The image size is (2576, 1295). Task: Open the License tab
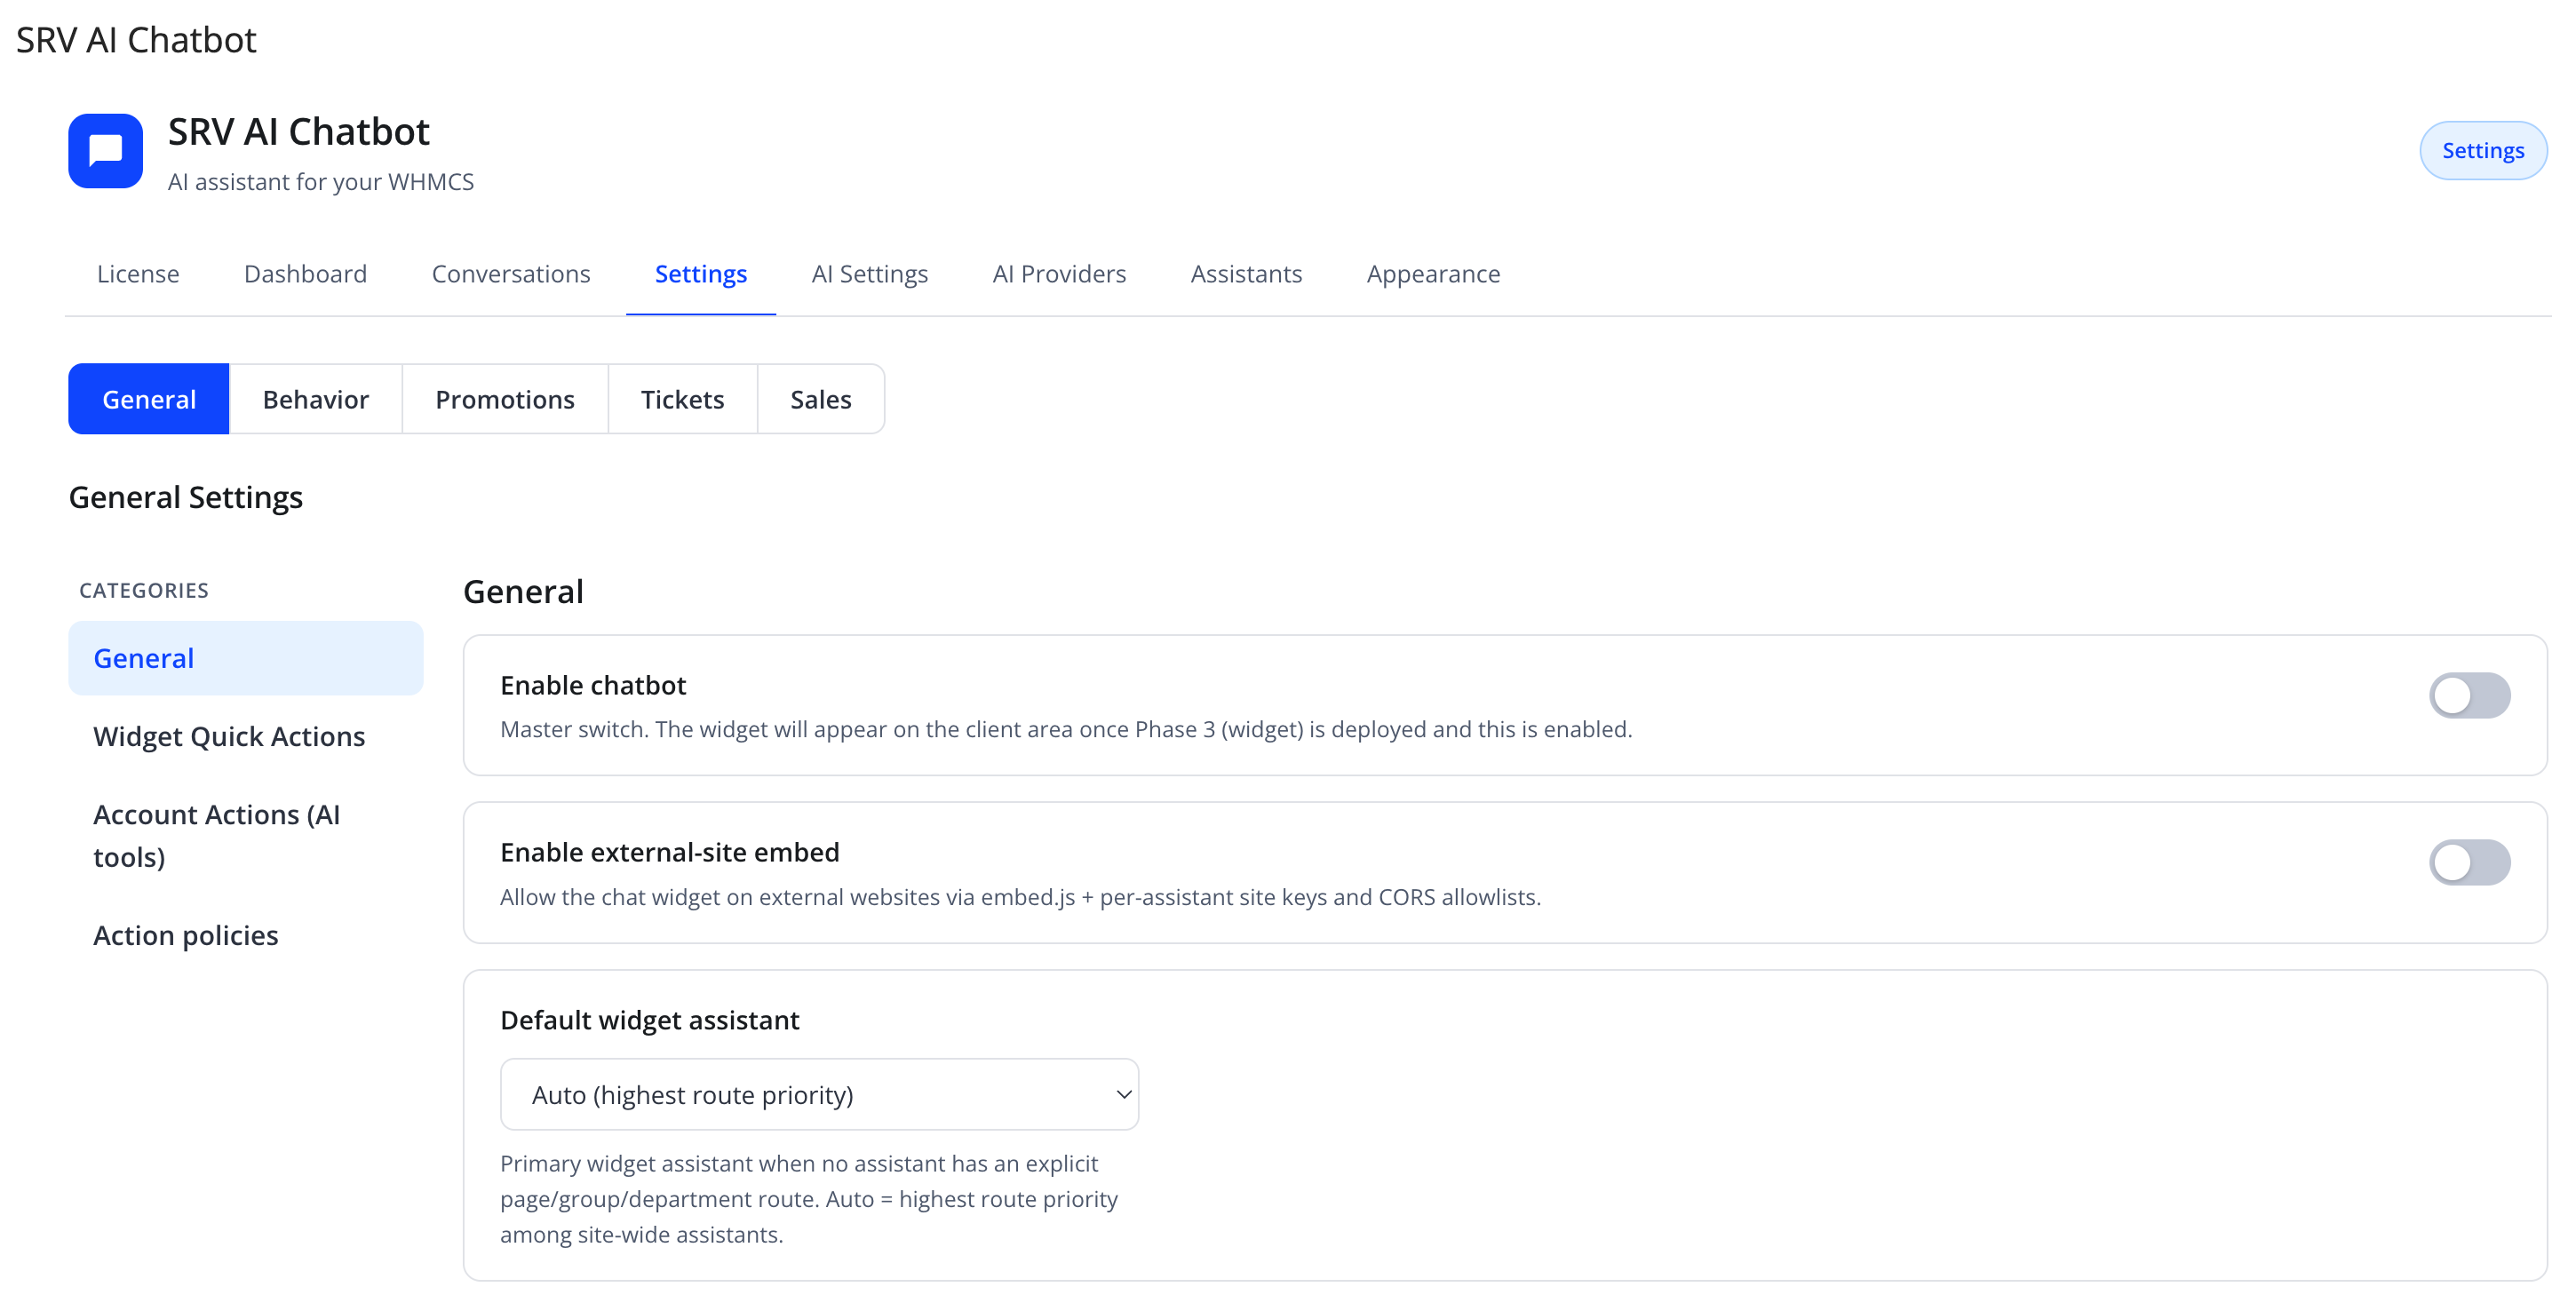pos(138,274)
